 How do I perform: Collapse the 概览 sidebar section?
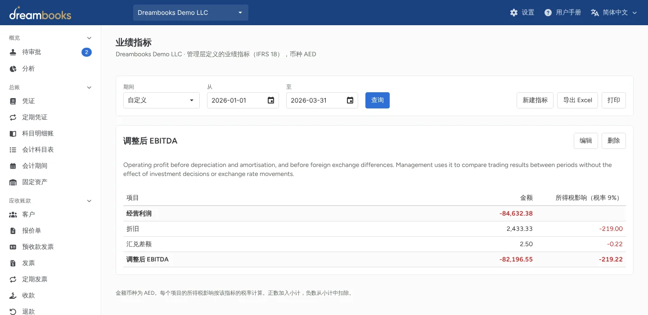click(89, 38)
